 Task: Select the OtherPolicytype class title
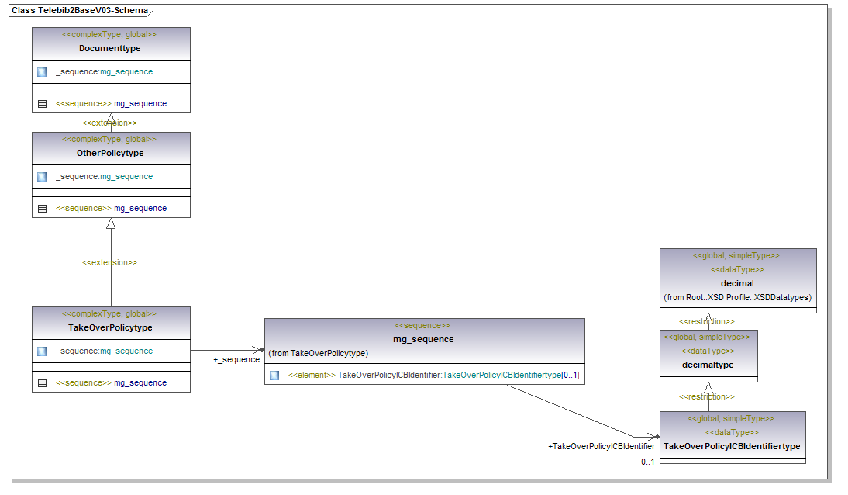tap(110, 153)
